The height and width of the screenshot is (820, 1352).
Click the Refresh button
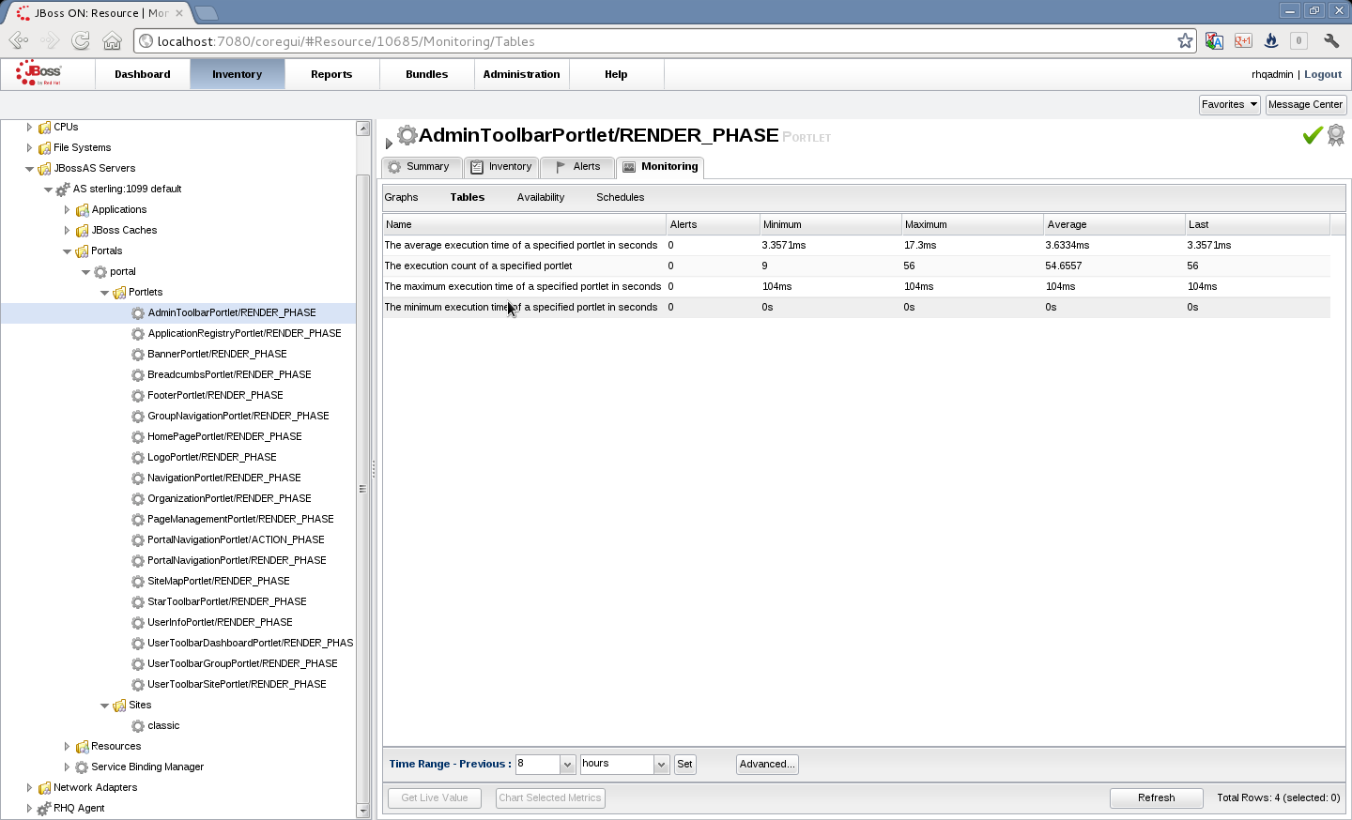(1156, 797)
